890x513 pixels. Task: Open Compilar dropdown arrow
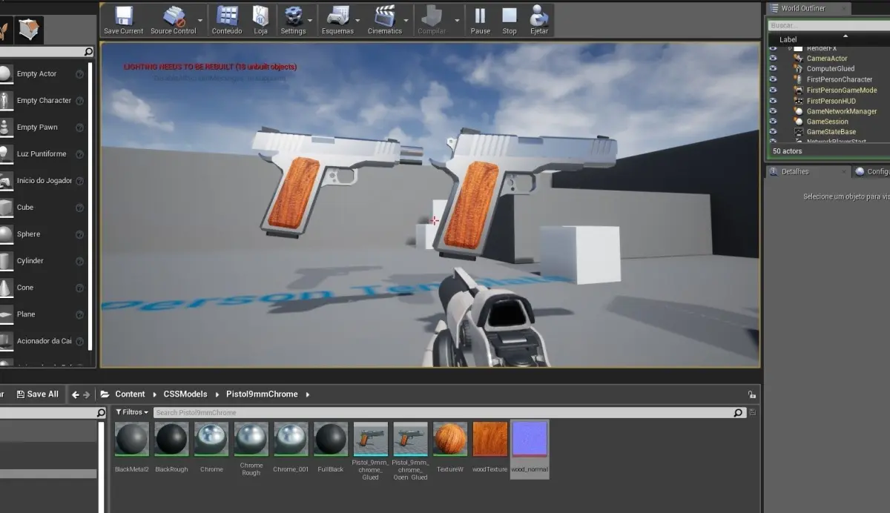click(x=457, y=21)
